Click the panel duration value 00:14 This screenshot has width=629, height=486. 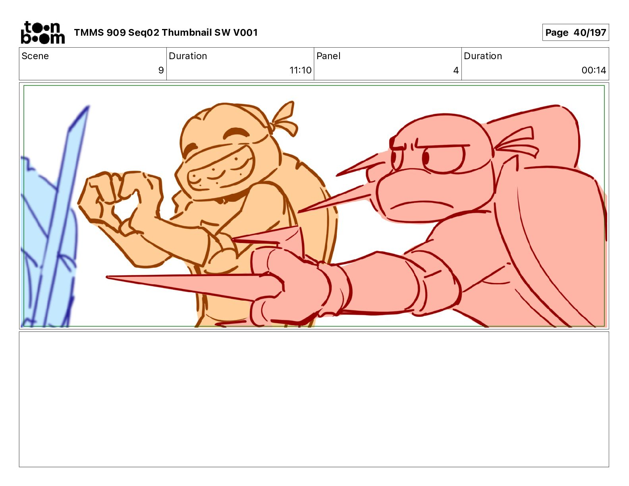point(594,70)
